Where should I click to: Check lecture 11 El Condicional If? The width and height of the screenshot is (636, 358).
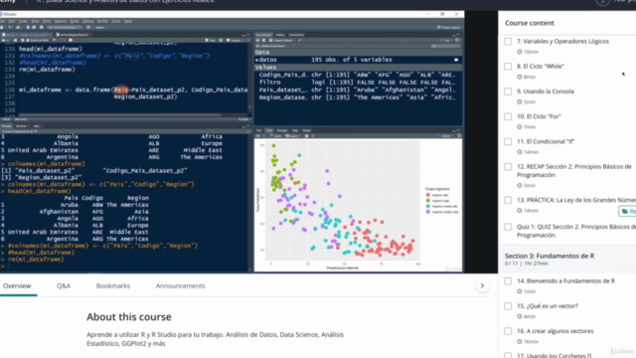(508, 141)
